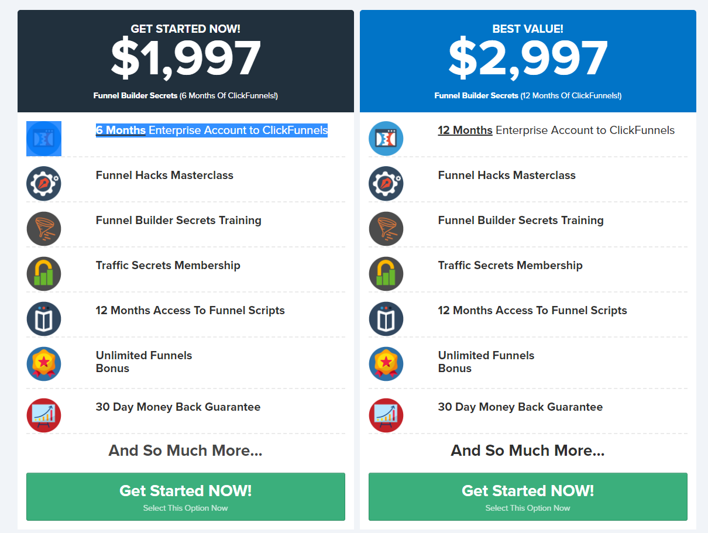Screen dimensions: 708x533
Task: Click Traffic Secrets bar-chart icon, left plan
Action: 44,274
